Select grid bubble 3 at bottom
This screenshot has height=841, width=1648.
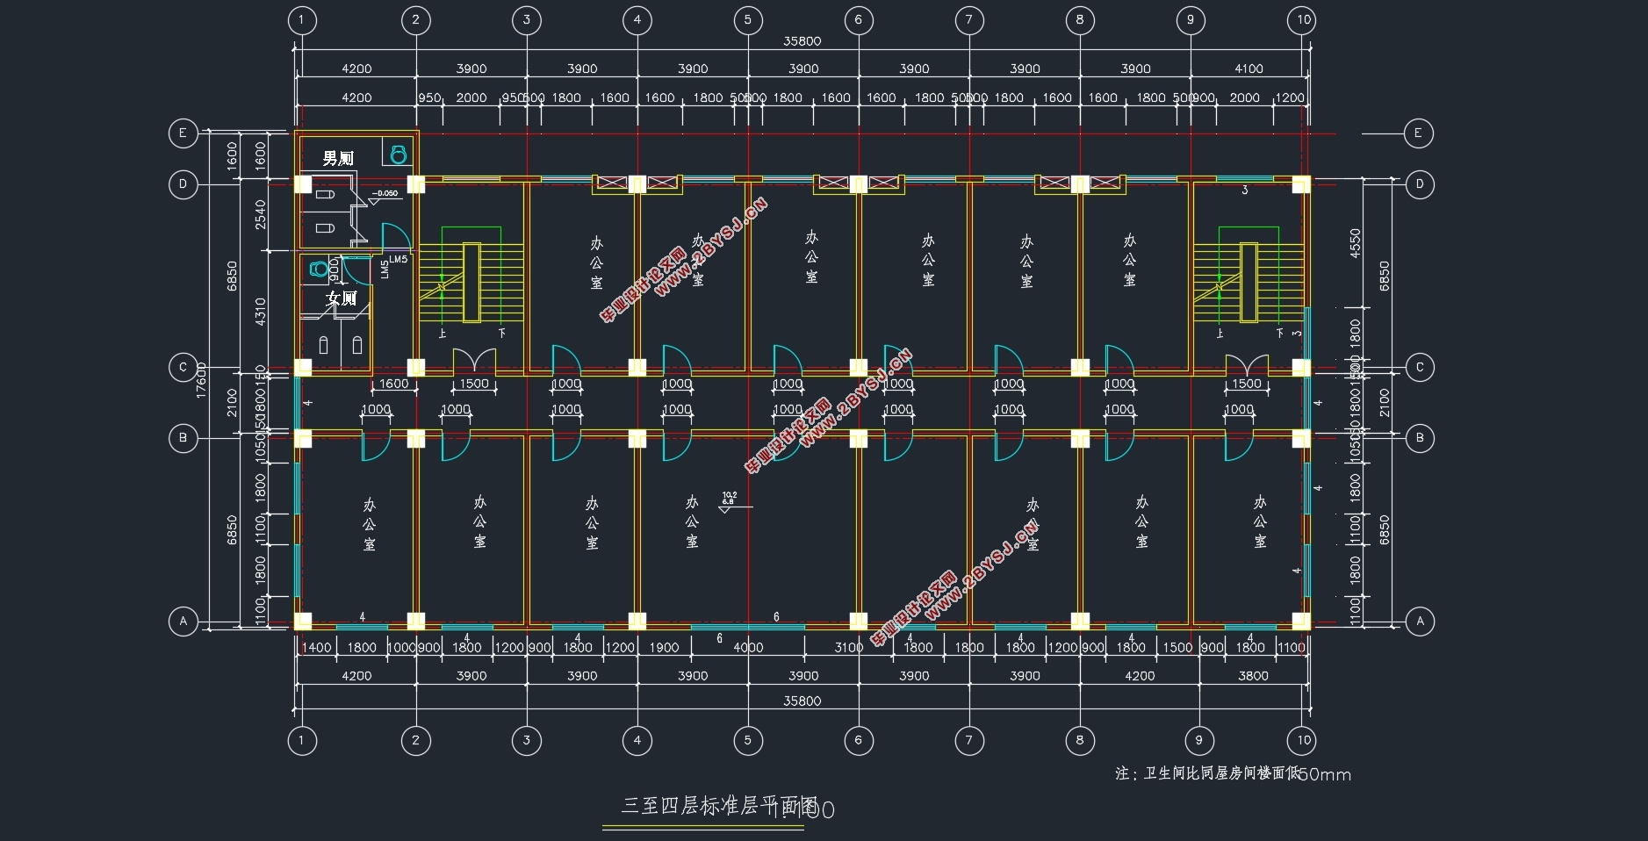click(527, 740)
